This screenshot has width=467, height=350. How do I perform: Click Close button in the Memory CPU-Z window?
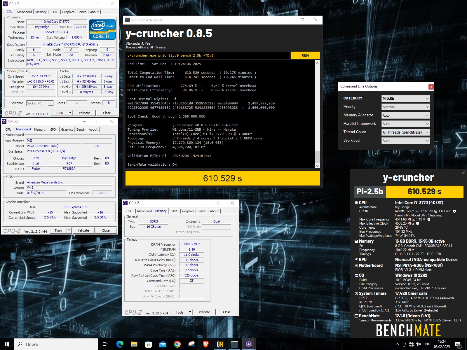227,312
